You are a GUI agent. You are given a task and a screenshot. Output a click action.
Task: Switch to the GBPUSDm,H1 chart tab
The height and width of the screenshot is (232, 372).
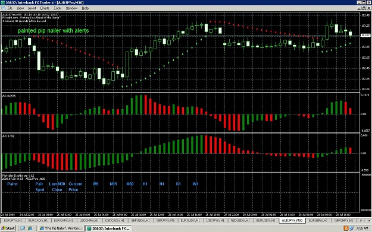[x=140, y=220]
